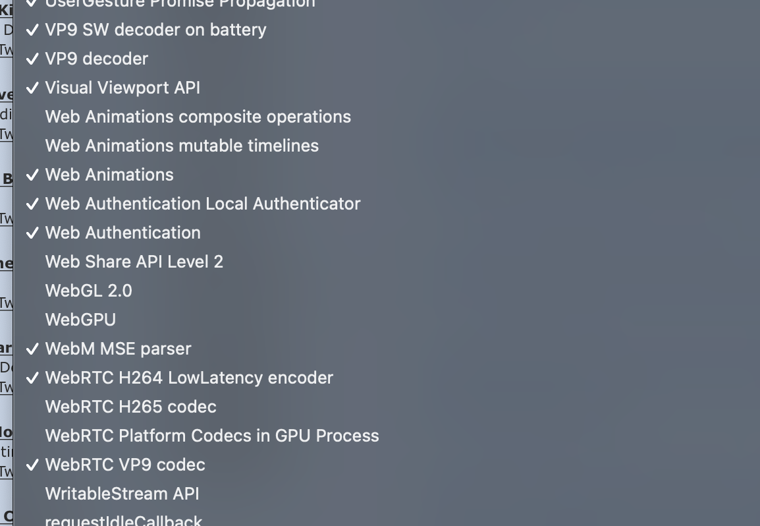Image resolution: width=760 pixels, height=526 pixels.
Task: Enable the WebRTC H265 codec
Action: pyautogui.click(x=131, y=407)
